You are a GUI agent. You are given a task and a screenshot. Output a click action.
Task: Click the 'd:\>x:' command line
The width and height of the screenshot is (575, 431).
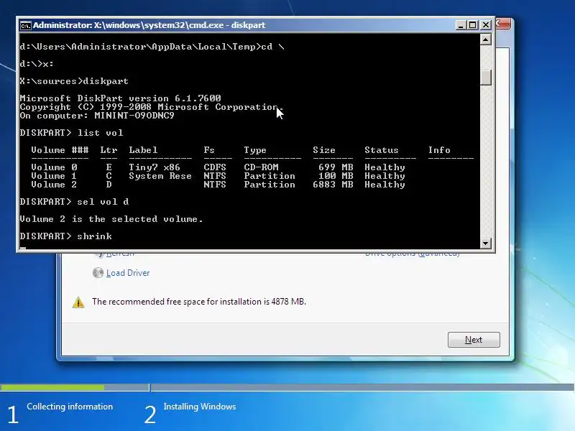point(37,64)
